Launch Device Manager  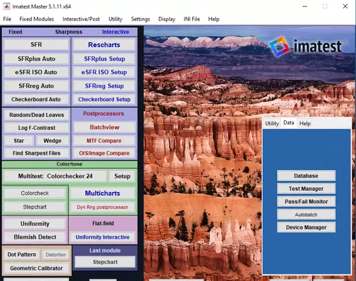(306, 227)
